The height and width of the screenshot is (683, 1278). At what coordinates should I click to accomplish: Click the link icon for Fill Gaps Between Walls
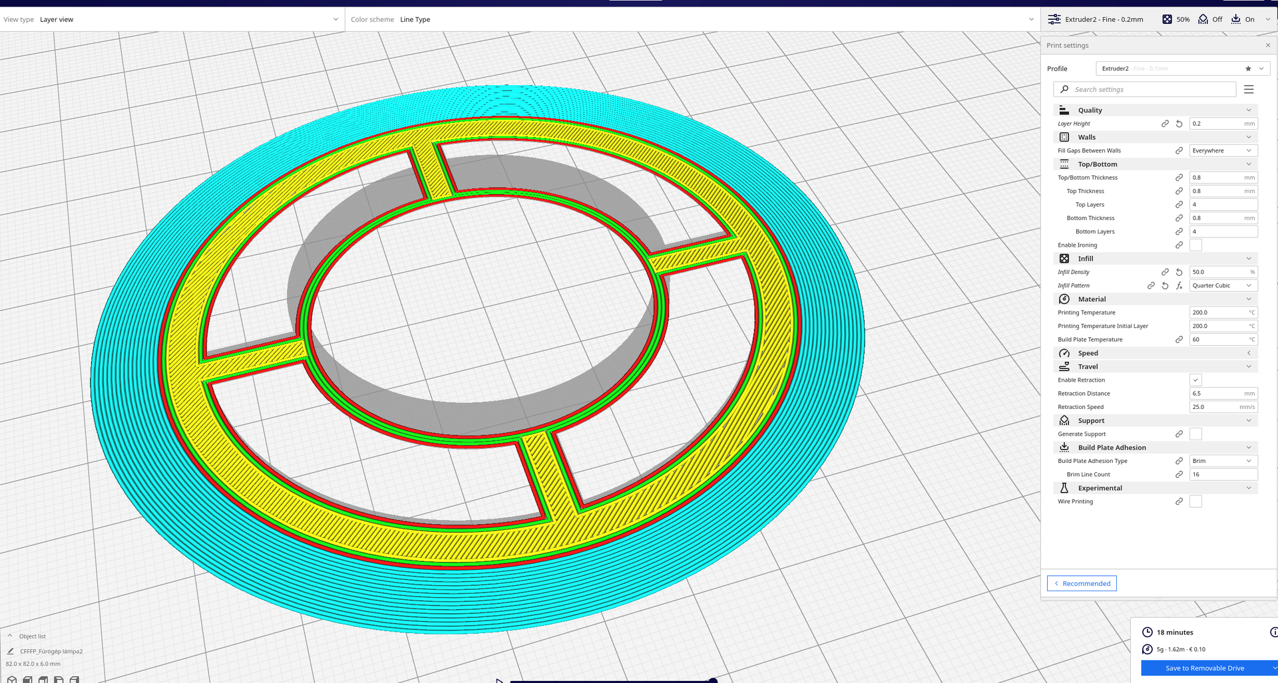pyautogui.click(x=1179, y=150)
